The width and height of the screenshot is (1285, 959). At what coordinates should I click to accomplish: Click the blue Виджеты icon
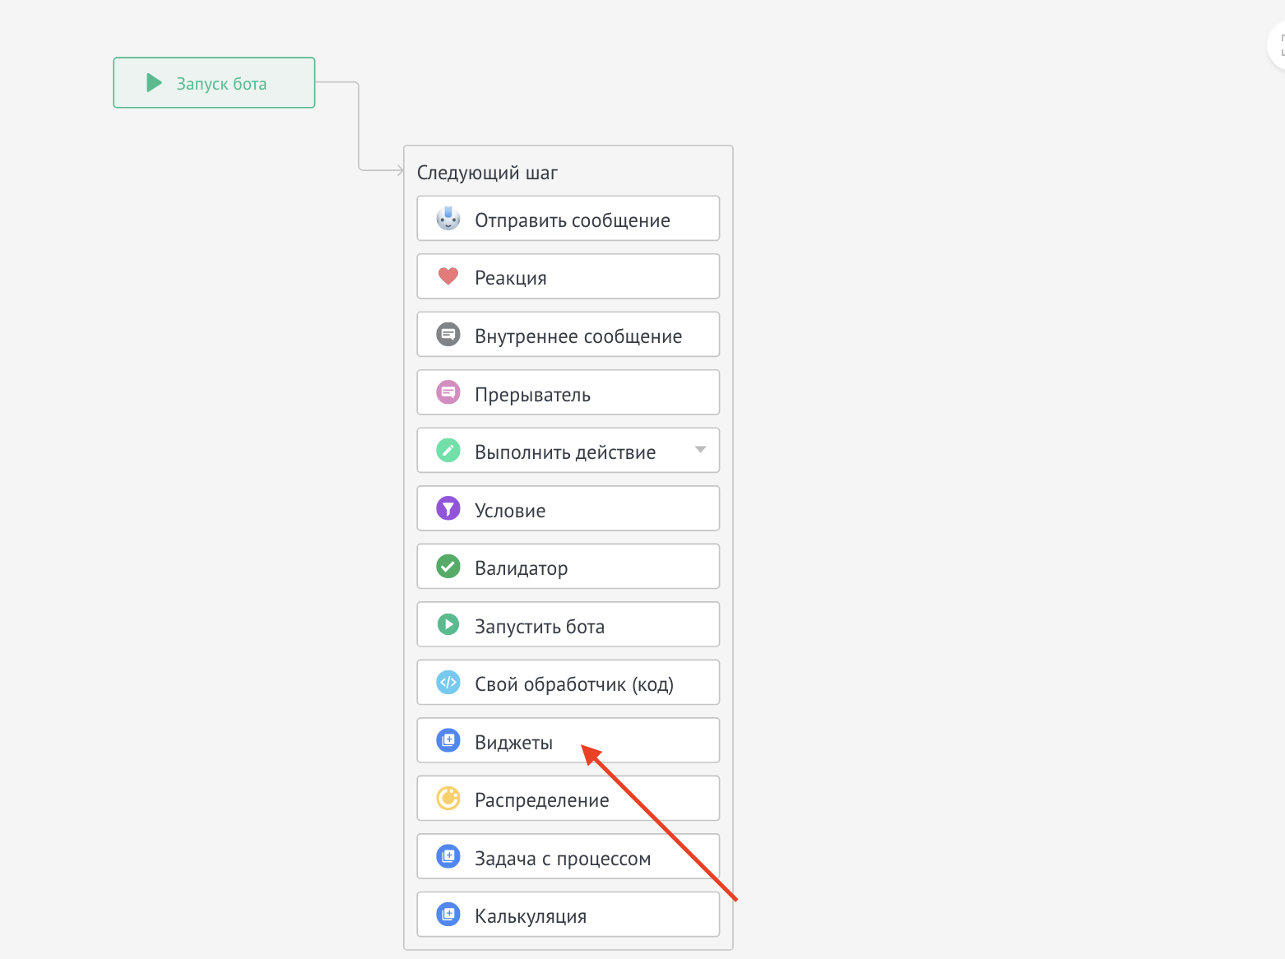(448, 741)
